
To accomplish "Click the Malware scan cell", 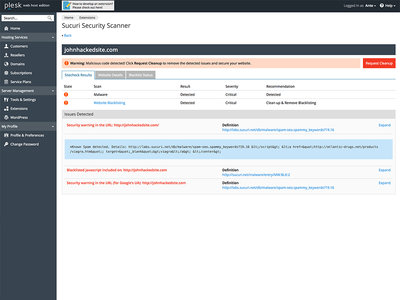I will (x=100, y=95).
